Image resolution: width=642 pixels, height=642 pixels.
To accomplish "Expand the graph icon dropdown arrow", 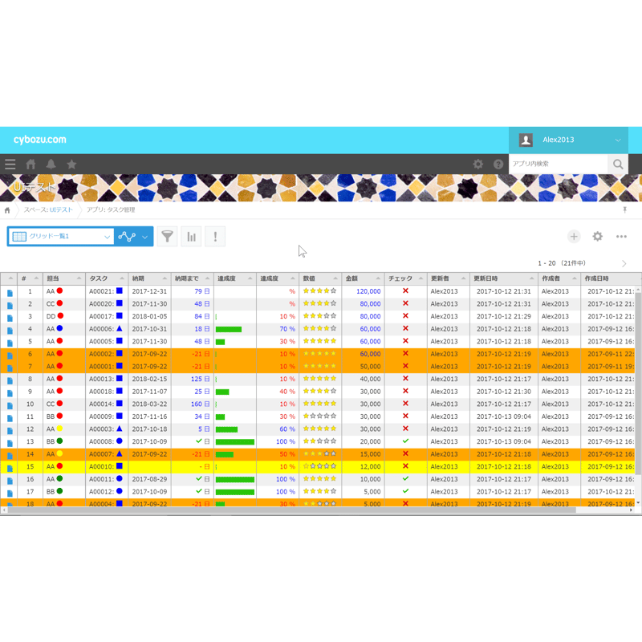I will click(145, 237).
